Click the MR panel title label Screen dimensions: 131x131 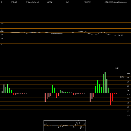[x=117, y=68]
